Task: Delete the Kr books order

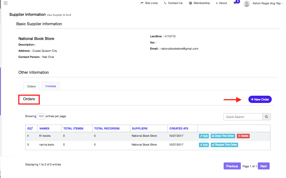Action: point(243,136)
